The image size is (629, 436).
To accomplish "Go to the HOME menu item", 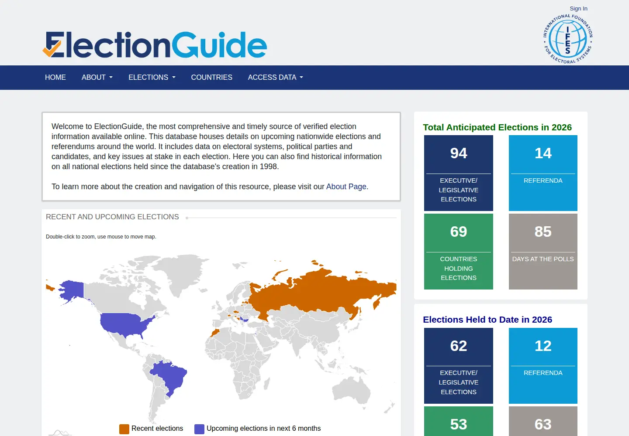I will coord(55,77).
